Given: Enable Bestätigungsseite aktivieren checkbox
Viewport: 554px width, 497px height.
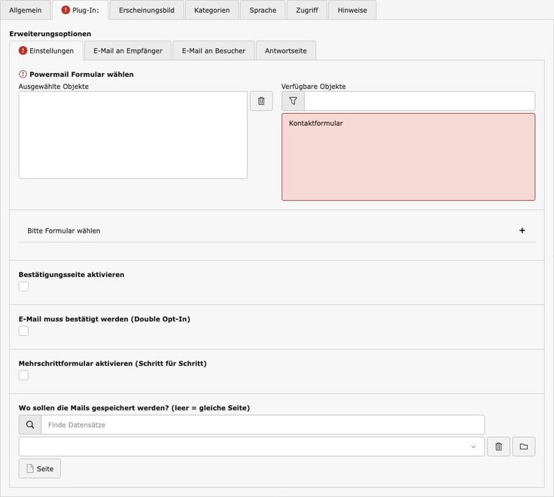Looking at the screenshot, I should (x=24, y=287).
